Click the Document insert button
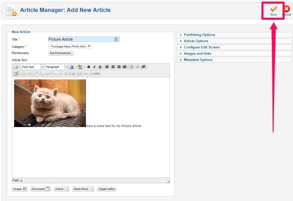The height and width of the screenshot is (201, 293). coord(40,189)
